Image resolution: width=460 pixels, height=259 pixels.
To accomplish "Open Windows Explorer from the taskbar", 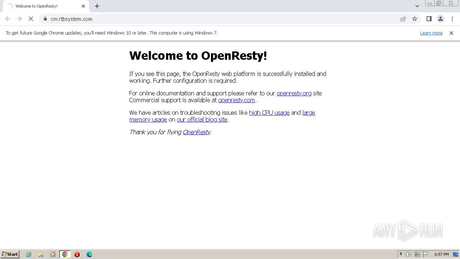I will point(41,254).
